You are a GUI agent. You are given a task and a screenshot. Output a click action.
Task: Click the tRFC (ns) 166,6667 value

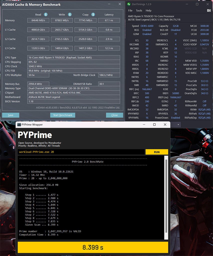coord(147,89)
